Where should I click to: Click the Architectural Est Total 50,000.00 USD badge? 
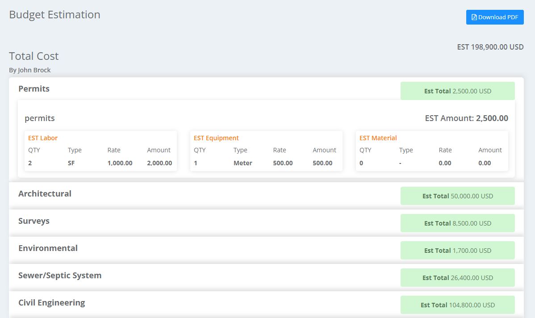[x=458, y=196]
